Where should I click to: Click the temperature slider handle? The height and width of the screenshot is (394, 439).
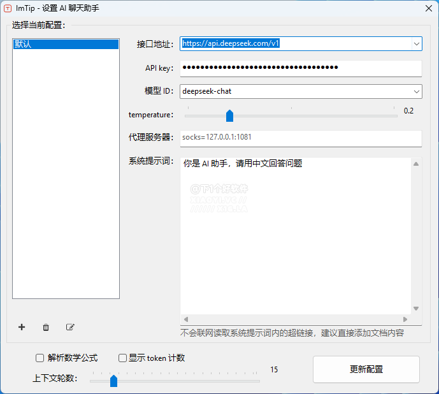click(230, 115)
